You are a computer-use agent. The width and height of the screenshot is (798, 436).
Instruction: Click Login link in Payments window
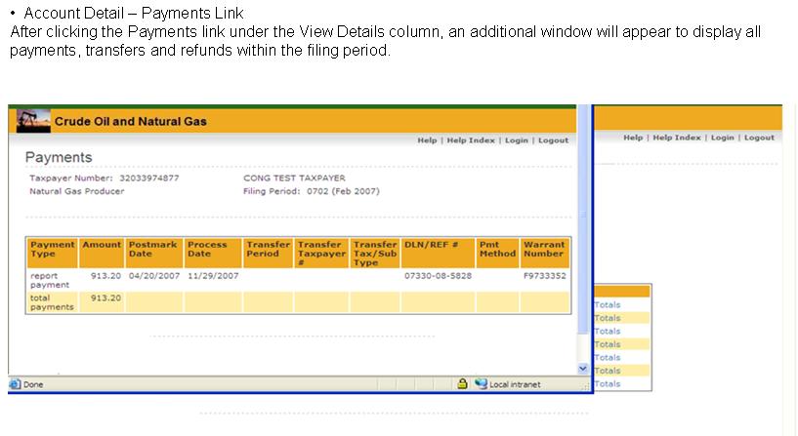(516, 140)
